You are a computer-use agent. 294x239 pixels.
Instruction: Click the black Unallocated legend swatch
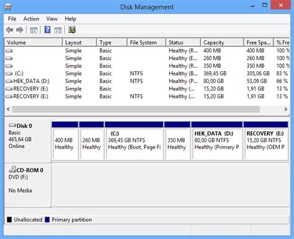(9, 220)
